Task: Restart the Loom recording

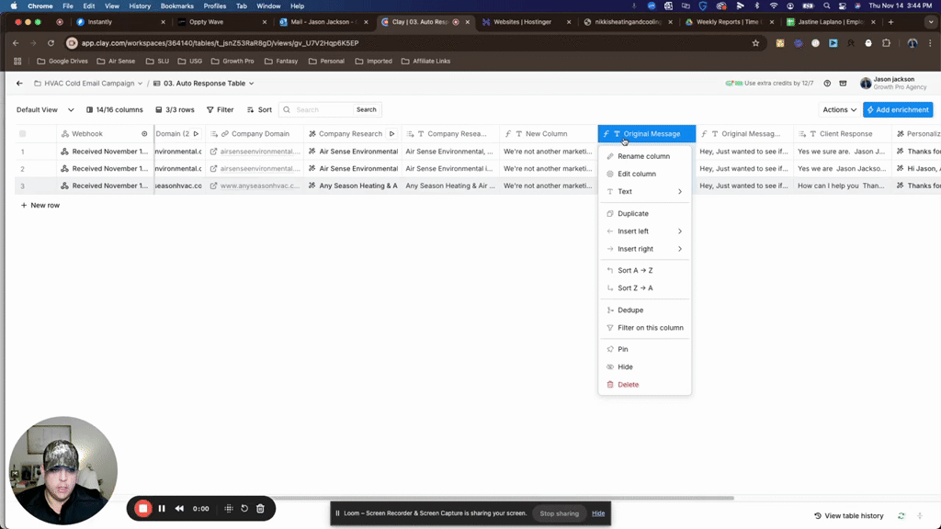Action: (x=244, y=509)
